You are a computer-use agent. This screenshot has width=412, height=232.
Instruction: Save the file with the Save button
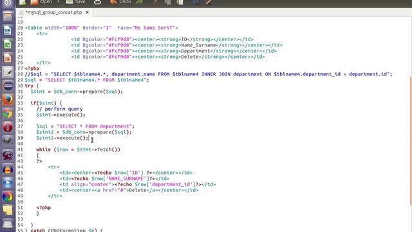pos(75,2)
